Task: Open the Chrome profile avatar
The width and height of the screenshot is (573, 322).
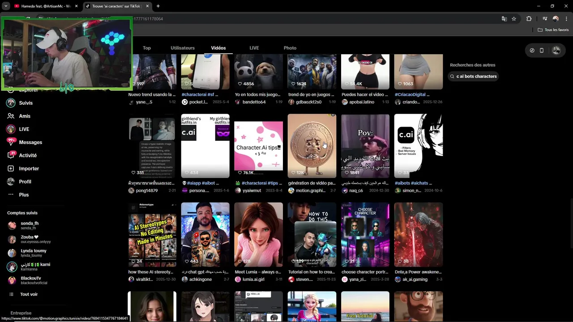Action: coord(556,19)
